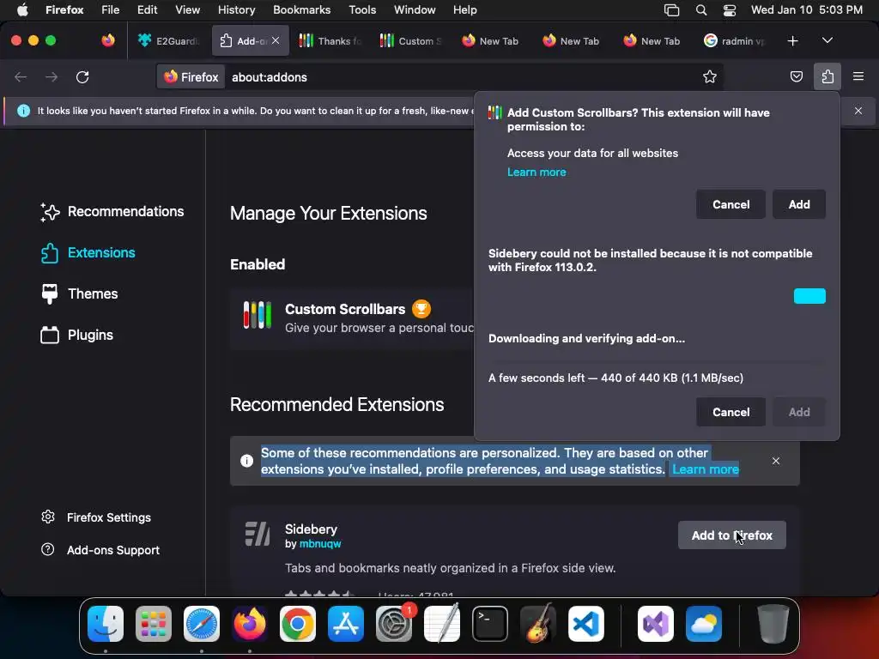879x659 pixels.
Task: Open Plugins in the sidebar
Action: click(x=76, y=336)
